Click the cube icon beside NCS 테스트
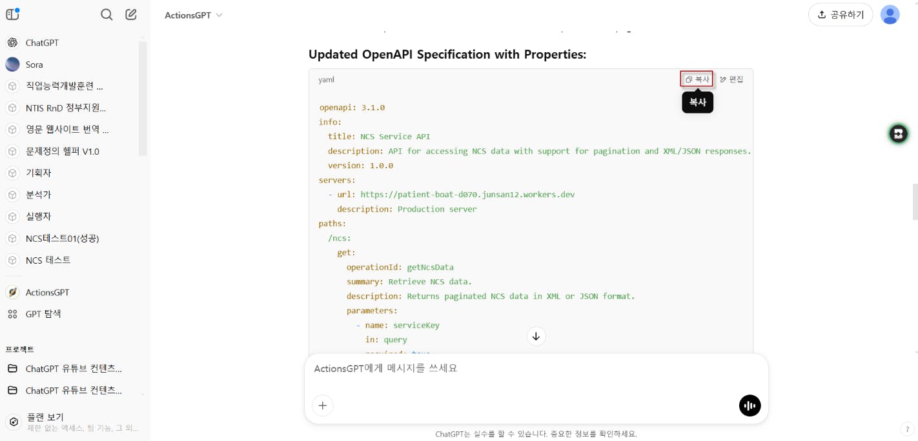 coord(12,260)
